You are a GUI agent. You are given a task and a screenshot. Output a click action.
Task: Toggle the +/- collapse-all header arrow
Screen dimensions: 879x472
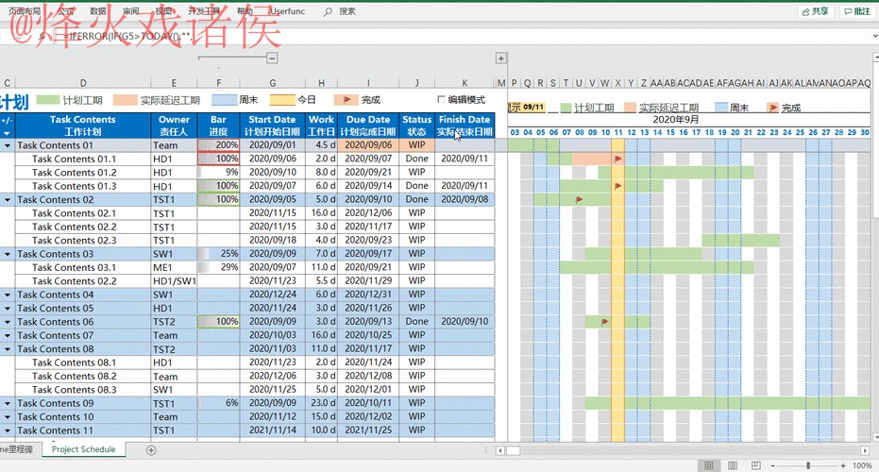(8, 133)
